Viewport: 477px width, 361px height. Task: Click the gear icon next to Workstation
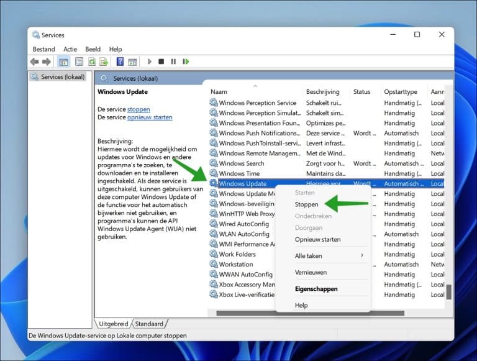[x=214, y=264]
